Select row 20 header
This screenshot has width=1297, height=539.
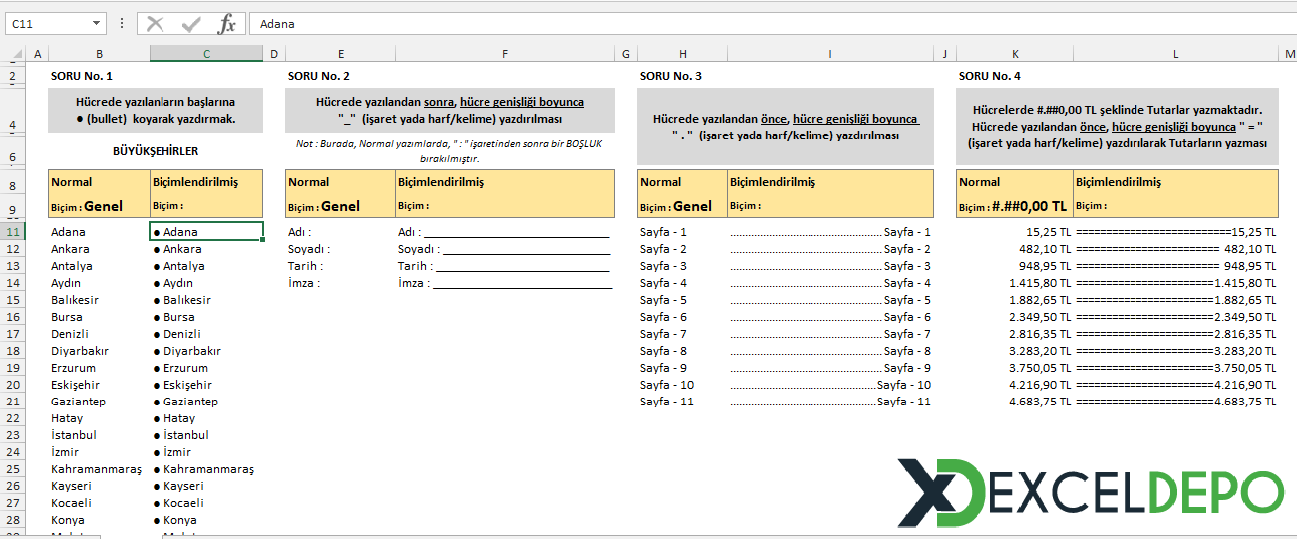(13, 385)
